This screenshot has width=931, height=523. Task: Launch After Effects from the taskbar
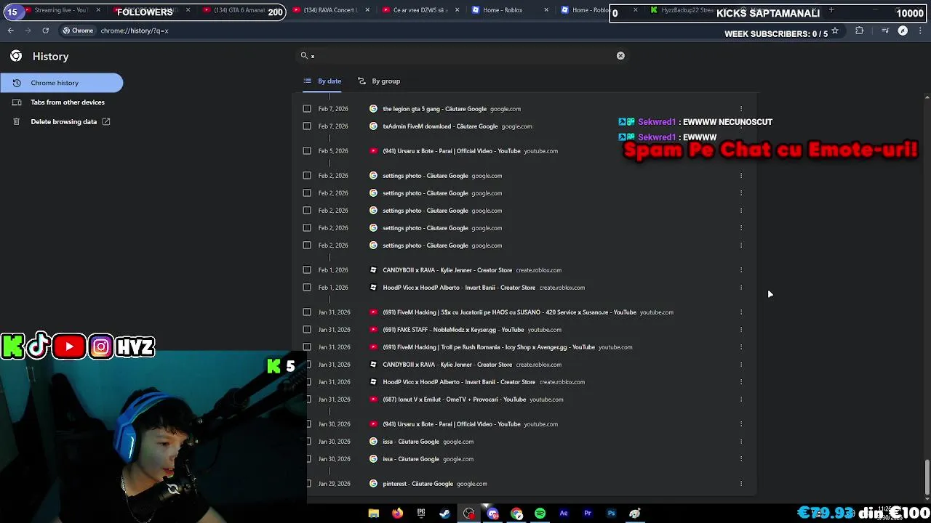point(564,514)
